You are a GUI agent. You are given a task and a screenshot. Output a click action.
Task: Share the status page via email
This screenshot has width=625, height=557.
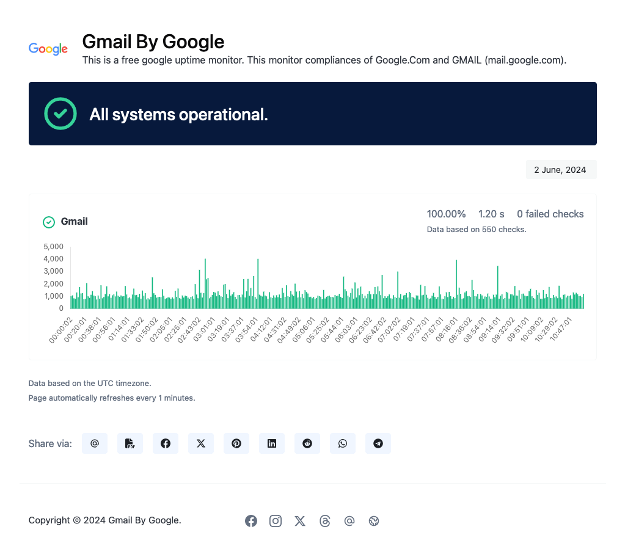(95, 443)
